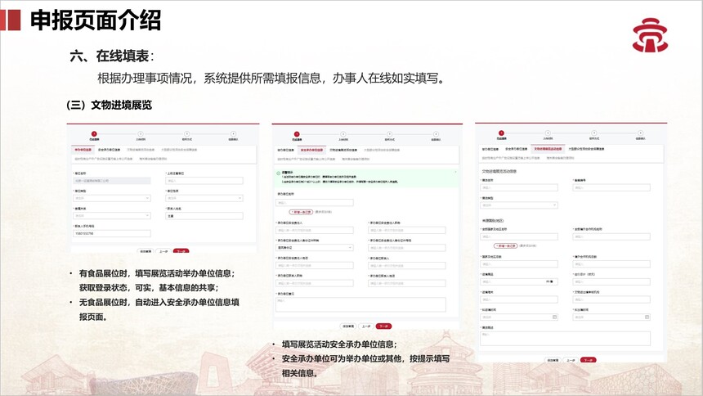Click 展览名称 input in the right form
Image resolution: width=703 pixels, height=396 pixels.
pos(519,187)
